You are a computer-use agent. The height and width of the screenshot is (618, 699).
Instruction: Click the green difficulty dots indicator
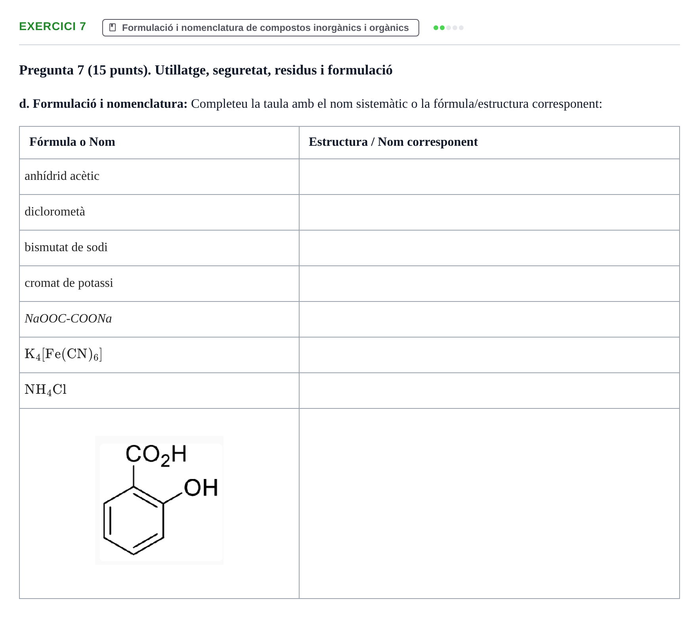449,28
